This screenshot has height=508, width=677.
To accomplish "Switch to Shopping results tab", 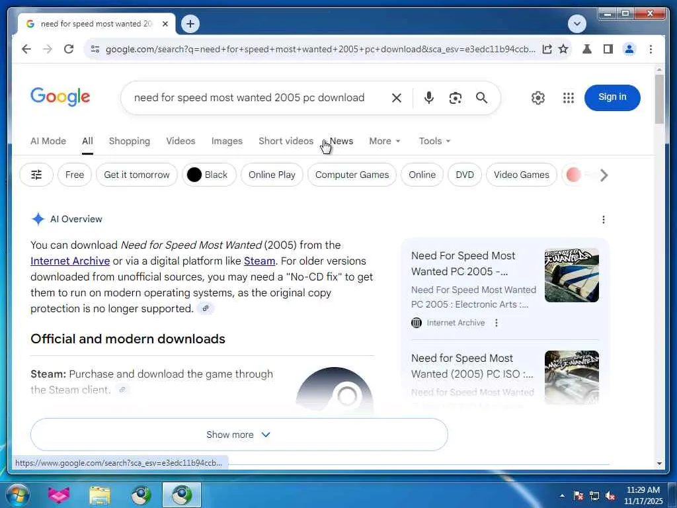I will [130, 141].
